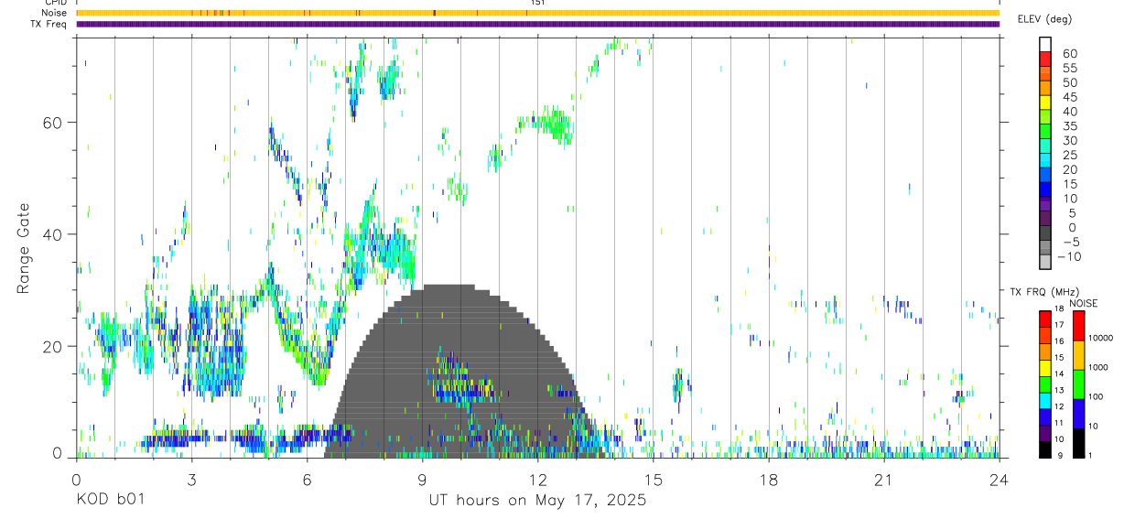Click the yellow Noise bar above plot
The width and height of the screenshot is (1124, 519).
pyautogui.click(x=537, y=13)
